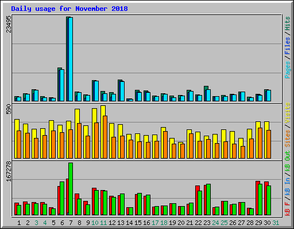Click the cyan 'Pages' legend label
The height and width of the screenshot is (229, 294).
[288, 70]
